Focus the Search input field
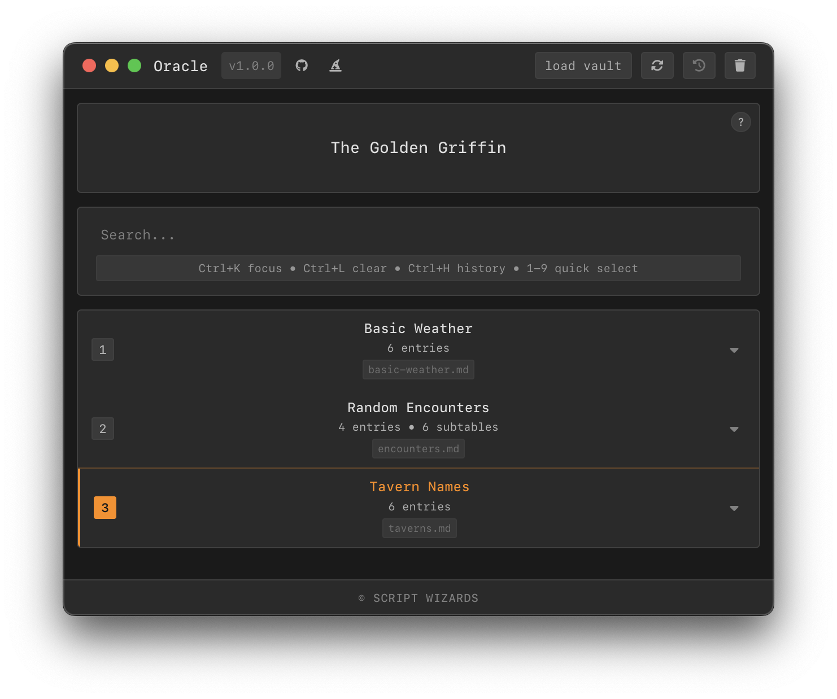This screenshot has height=699, width=837. coord(418,235)
